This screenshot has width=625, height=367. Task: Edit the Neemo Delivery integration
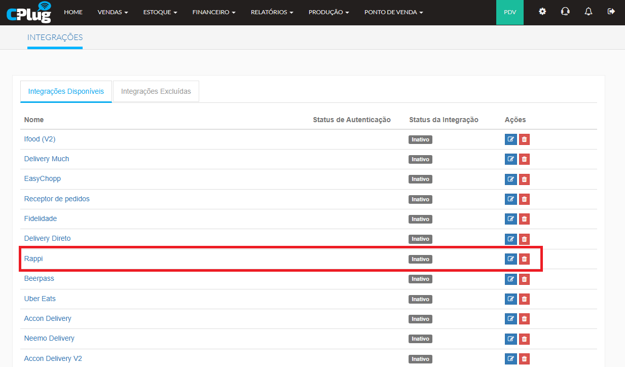[511, 339]
